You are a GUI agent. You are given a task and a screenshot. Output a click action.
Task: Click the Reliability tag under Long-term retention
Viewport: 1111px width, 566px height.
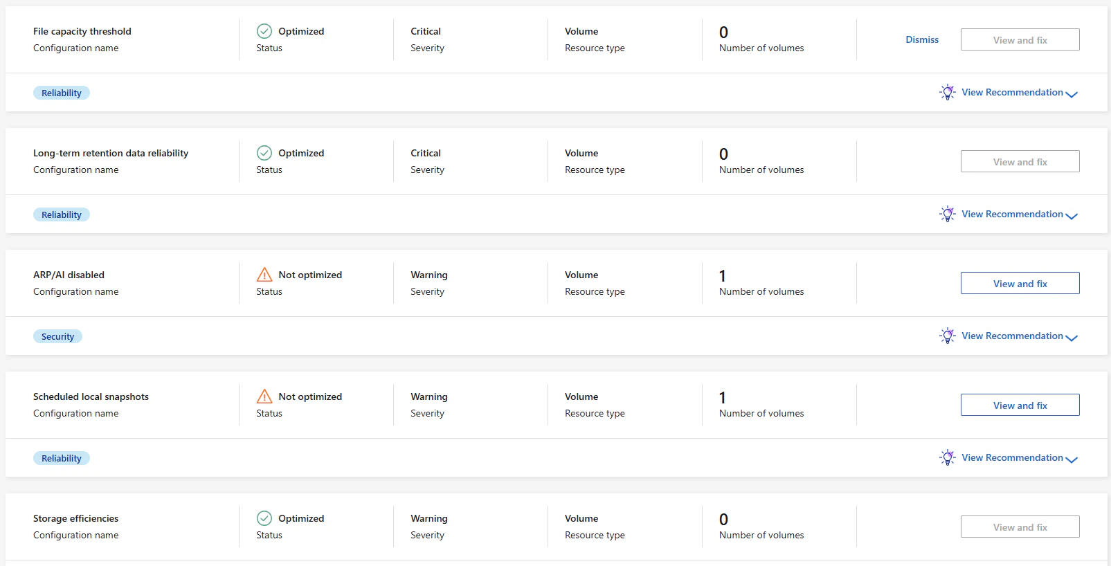pos(62,214)
